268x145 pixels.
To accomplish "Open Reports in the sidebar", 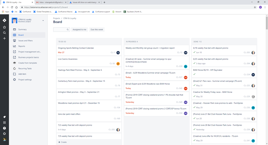I will pos(28,46).
